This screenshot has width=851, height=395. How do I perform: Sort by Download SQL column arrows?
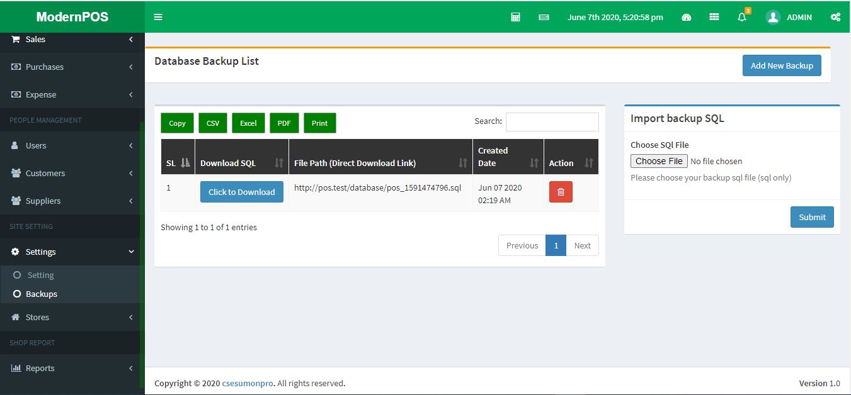279,163
